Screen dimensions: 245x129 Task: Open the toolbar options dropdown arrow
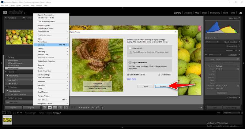coord(201,108)
